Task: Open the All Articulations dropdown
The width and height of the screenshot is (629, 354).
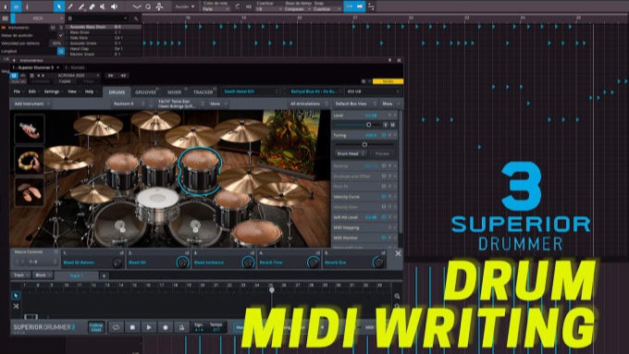Action: [309, 104]
